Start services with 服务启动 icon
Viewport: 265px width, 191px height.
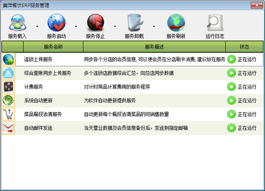[x=56, y=23]
